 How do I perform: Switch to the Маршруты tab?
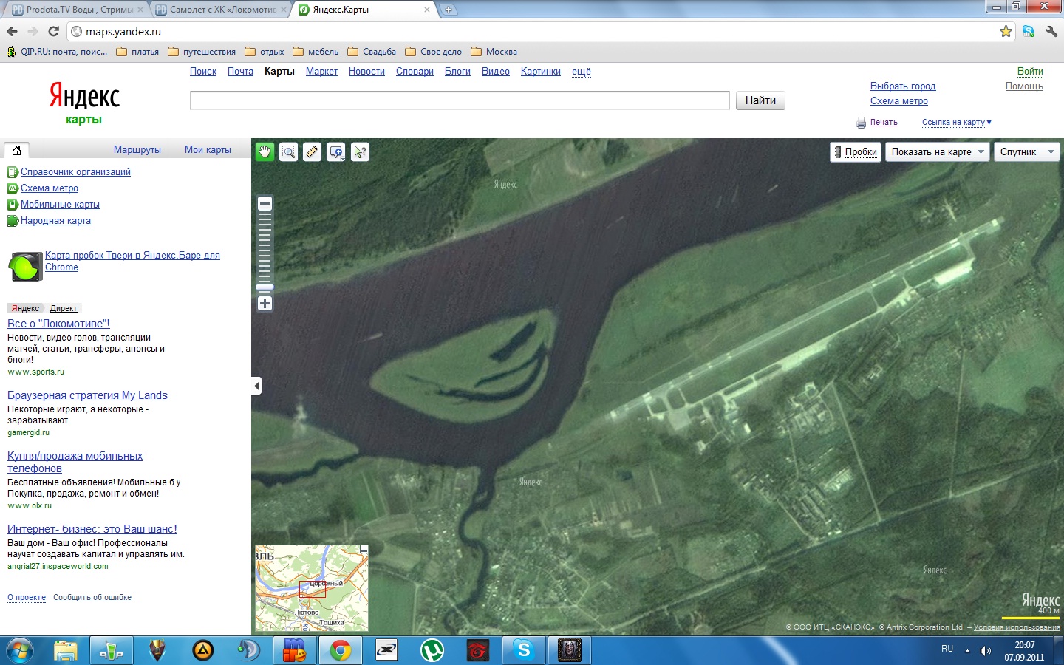[x=137, y=150]
